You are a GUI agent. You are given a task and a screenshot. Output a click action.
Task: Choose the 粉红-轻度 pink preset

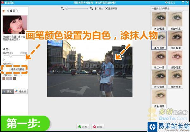pos(175,40)
